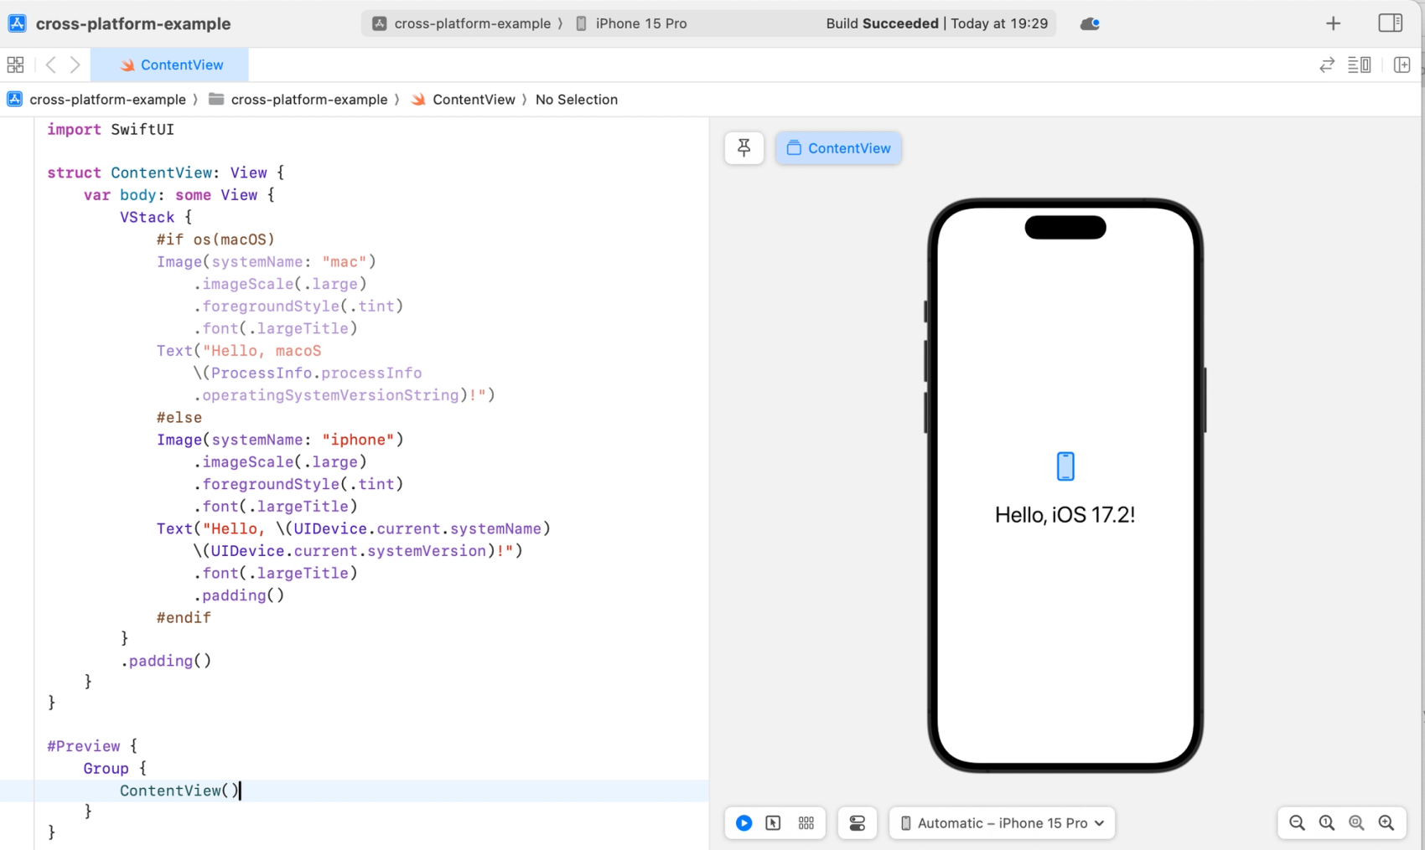Image resolution: width=1425 pixels, height=850 pixels.
Task: Zoom the preview to fit
Action: point(1356,823)
